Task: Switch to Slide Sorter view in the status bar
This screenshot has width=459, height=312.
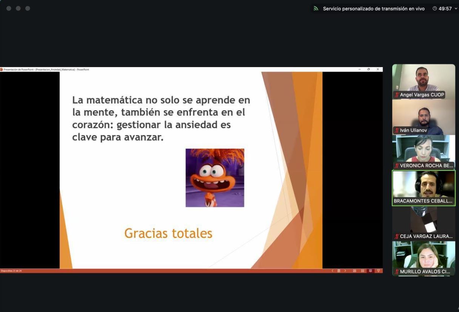Action: coord(363,271)
